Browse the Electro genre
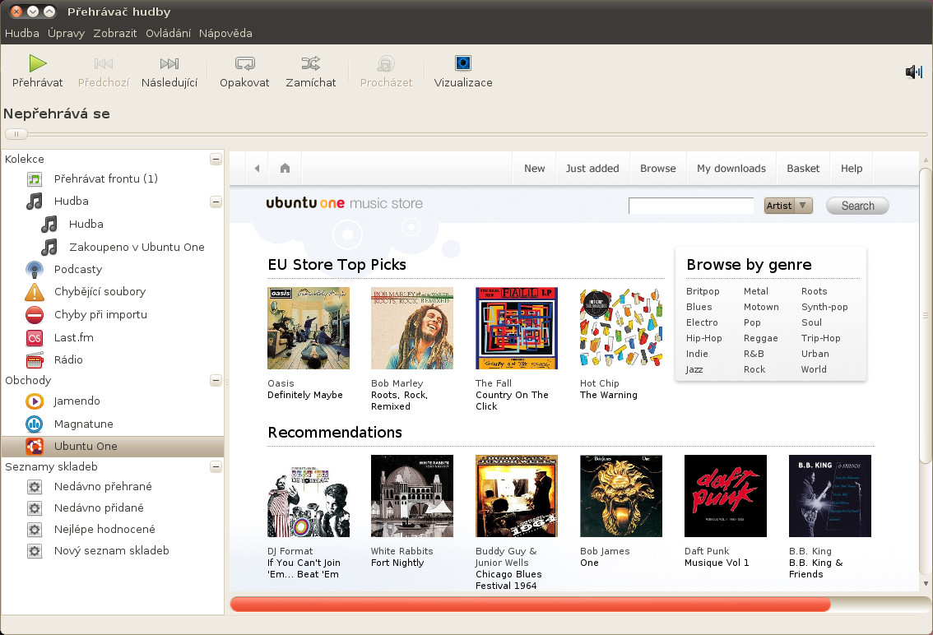This screenshot has width=933, height=635. 702,322
